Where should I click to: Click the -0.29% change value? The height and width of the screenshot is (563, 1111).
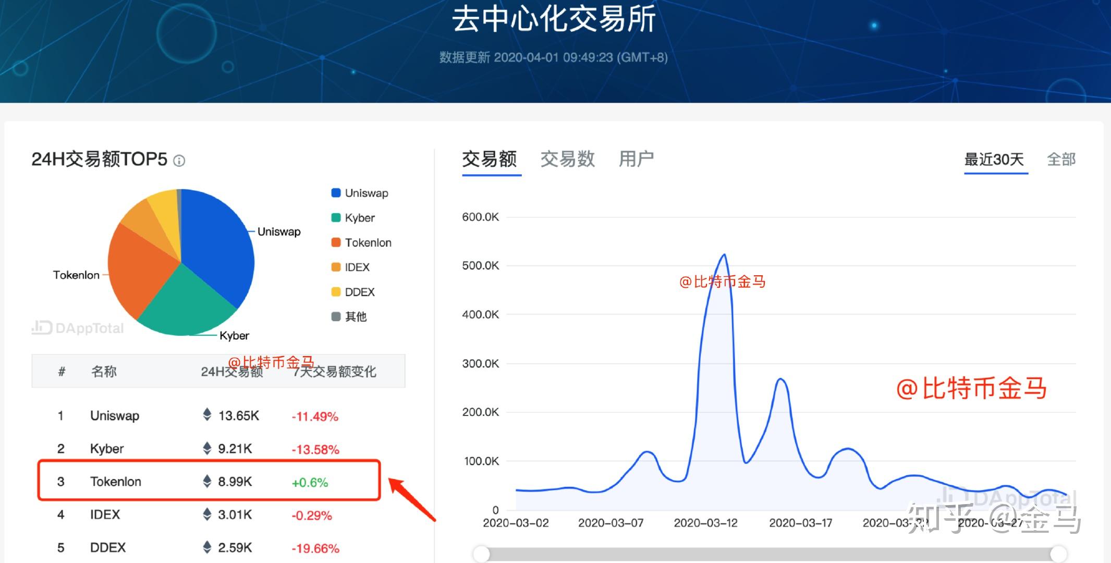point(312,516)
